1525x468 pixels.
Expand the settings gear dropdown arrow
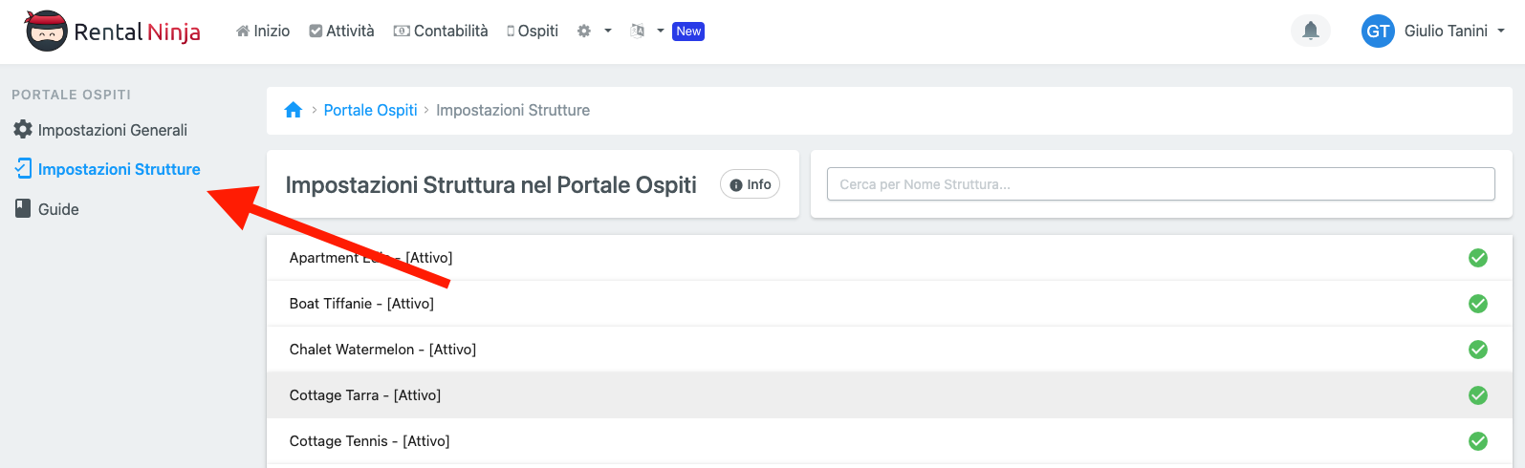pos(608,32)
